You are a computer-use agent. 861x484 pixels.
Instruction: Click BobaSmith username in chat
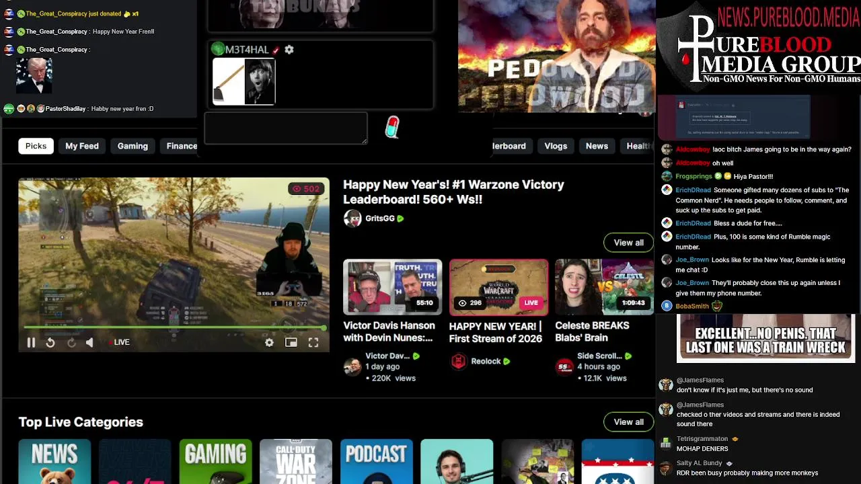[692, 306]
